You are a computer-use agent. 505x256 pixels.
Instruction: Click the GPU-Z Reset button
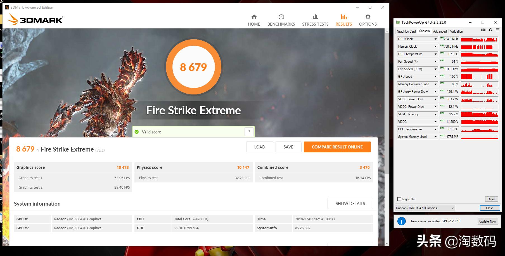coord(491,199)
